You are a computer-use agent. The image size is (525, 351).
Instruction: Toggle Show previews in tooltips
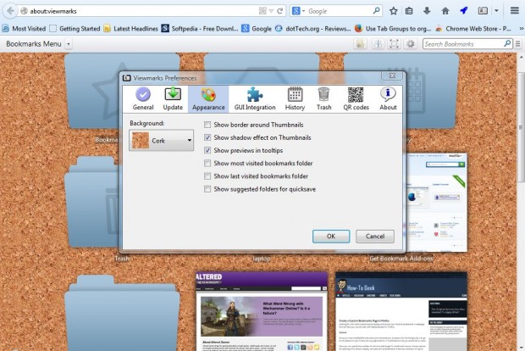pyautogui.click(x=208, y=150)
